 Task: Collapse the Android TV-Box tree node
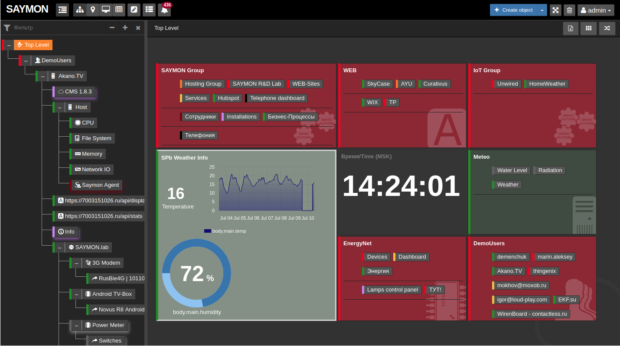[77, 294]
